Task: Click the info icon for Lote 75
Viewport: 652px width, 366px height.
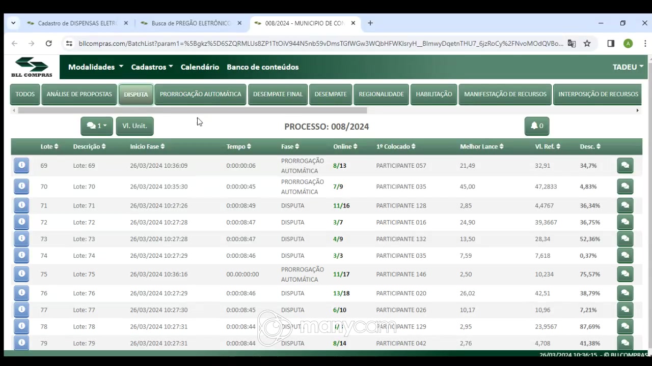Action: pos(21,274)
